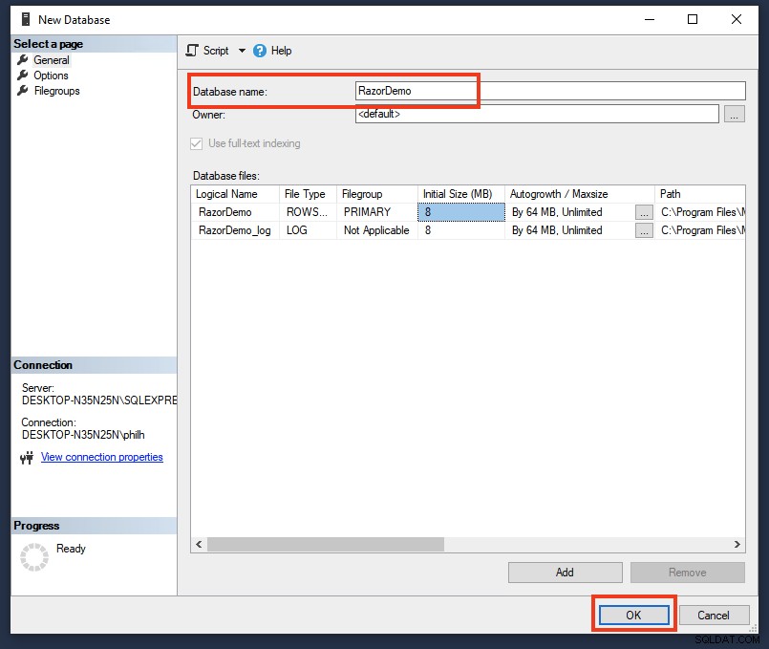Click the PRIMARY filegroup cell
The width and height of the screenshot is (769, 649).
377,212
